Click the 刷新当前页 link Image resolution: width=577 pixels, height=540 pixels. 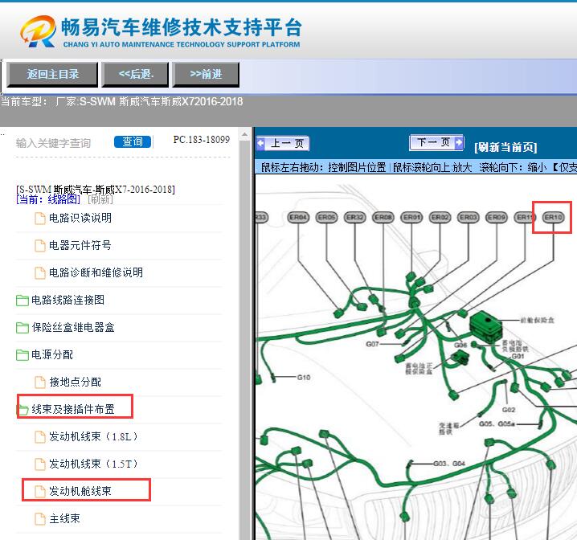pyautogui.click(x=505, y=147)
